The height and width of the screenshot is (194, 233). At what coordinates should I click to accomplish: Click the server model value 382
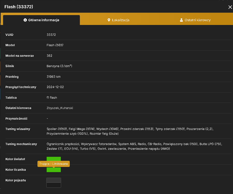49,56
